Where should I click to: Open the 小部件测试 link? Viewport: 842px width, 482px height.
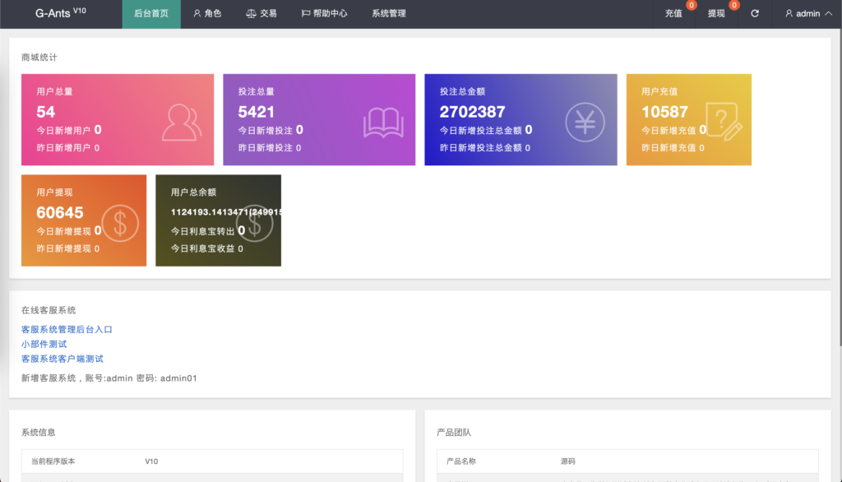44,344
